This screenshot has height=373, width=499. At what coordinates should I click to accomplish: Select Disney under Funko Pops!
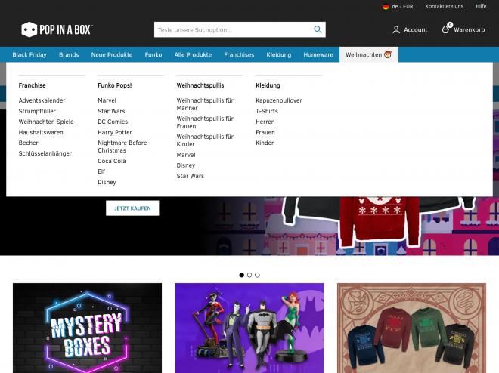pos(107,183)
